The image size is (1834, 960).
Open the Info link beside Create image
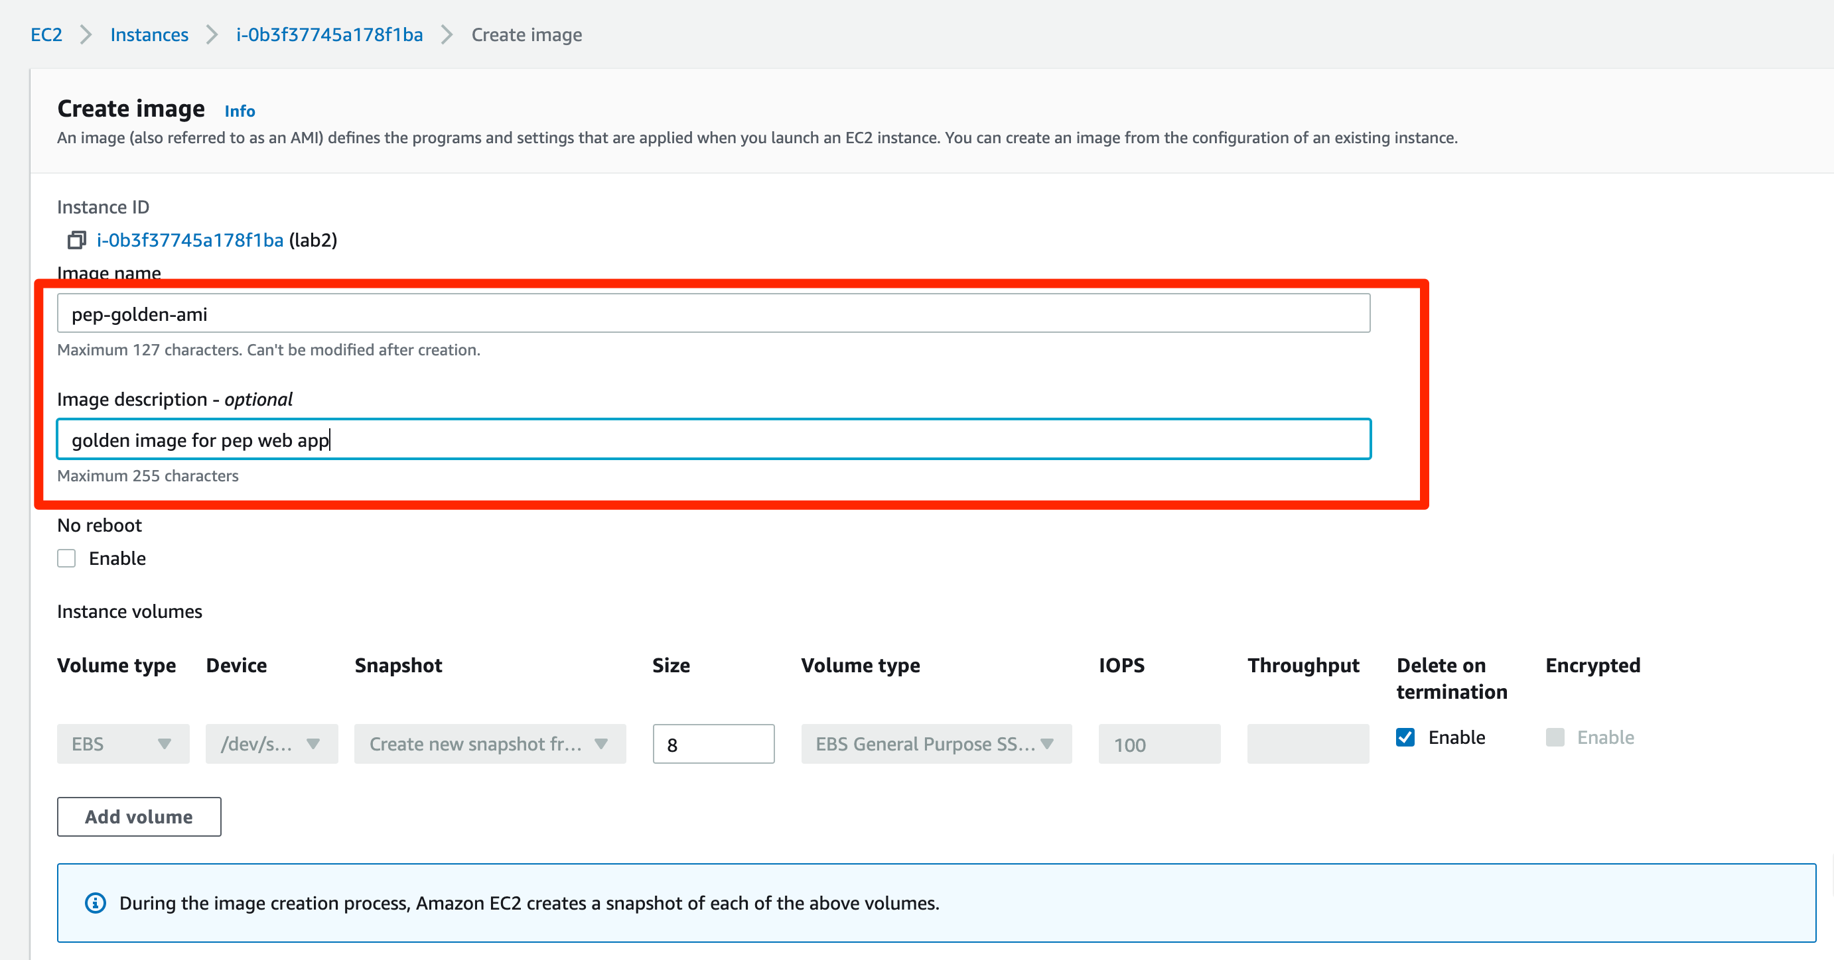click(240, 111)
